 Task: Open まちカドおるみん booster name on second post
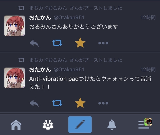point(48,60)
